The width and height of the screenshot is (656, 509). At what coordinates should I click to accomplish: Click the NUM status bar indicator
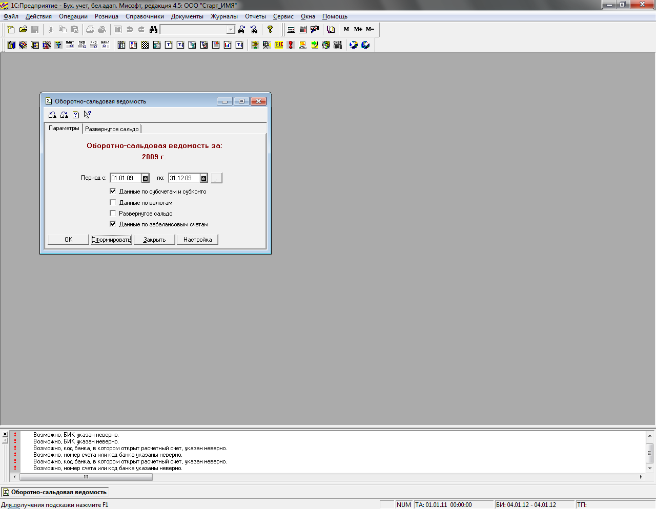(403, 505)
